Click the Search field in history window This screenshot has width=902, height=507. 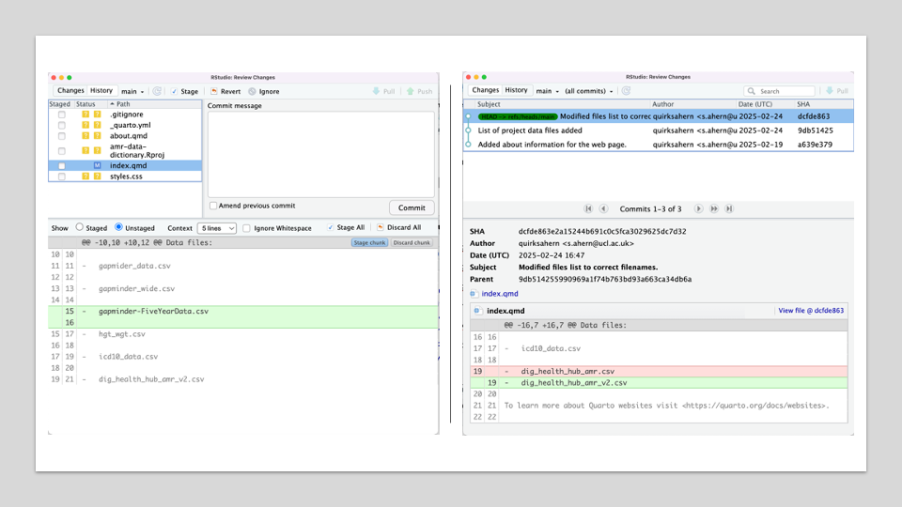pos(780,91)
